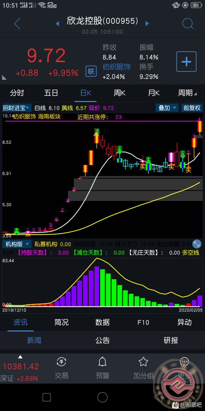The height and width of the screenshot is (411, 205).
Task: Tap the current price 9.72
Action: tap(46, 56)
